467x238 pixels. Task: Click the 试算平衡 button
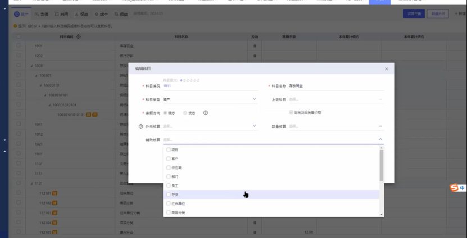pos(412,14)
